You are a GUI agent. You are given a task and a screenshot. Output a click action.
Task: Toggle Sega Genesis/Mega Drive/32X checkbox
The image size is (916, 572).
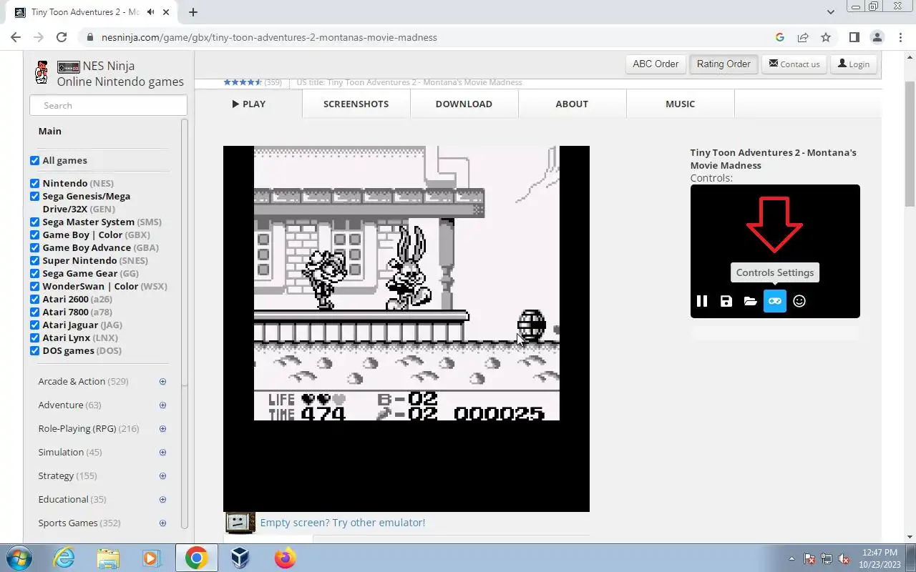click(34, 196)
